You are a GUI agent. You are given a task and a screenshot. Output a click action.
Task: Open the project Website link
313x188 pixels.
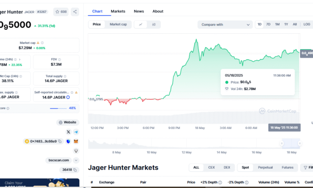[x=68, y=122]
